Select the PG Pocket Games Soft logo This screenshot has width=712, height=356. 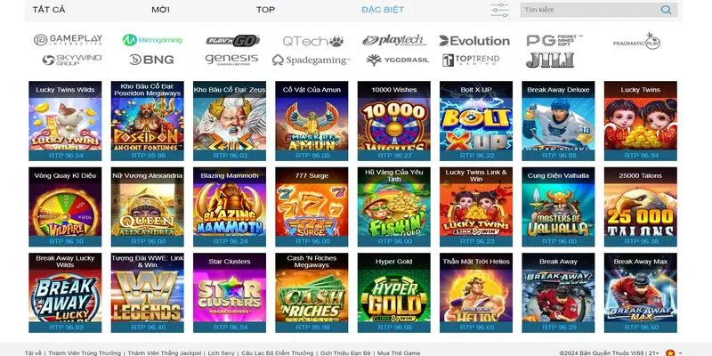554,40
